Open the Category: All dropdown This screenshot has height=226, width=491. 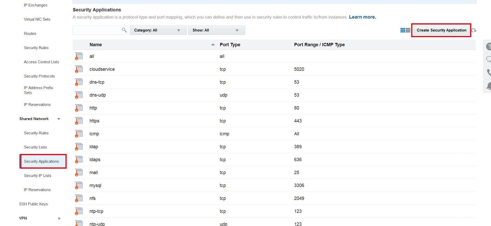pos(158,30)
